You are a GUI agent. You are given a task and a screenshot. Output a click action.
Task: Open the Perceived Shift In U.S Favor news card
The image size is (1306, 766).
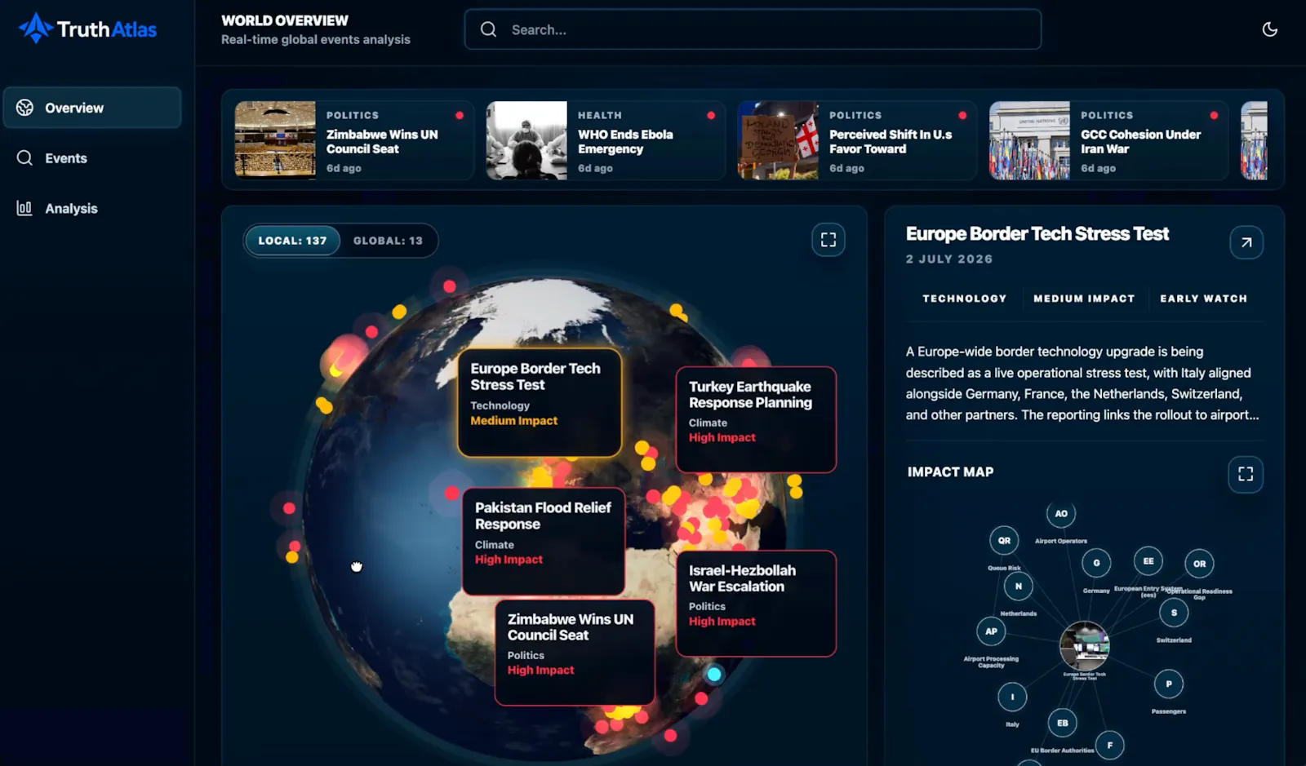pyautogui.click(x=857, y=140)
